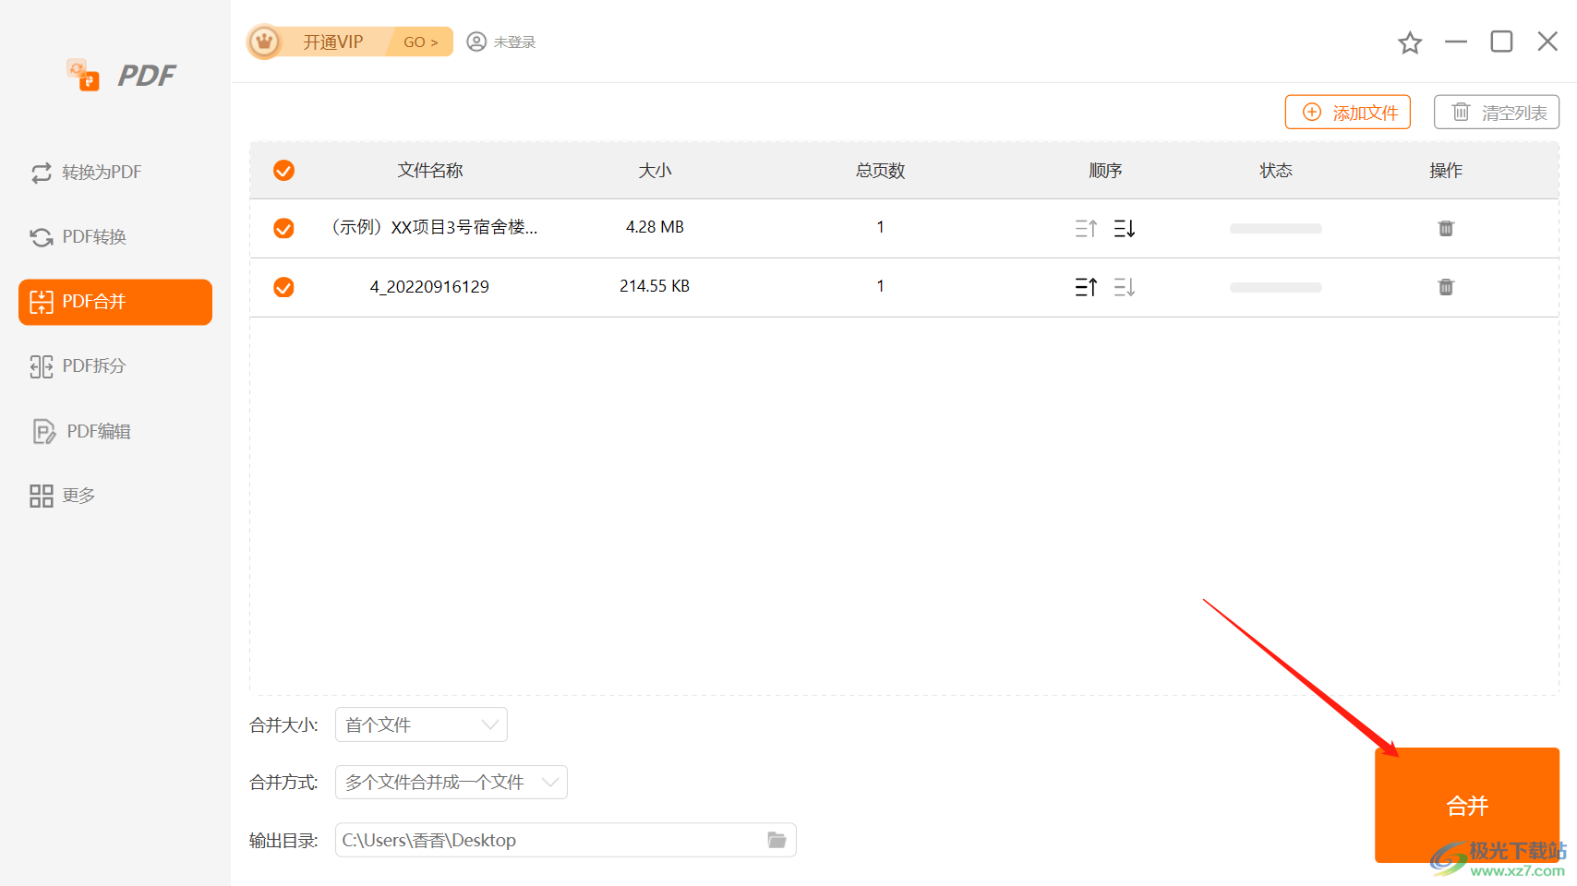Move 4_20220916129 file up in order
The image size is (1577, 886).
pos(1086,287)
